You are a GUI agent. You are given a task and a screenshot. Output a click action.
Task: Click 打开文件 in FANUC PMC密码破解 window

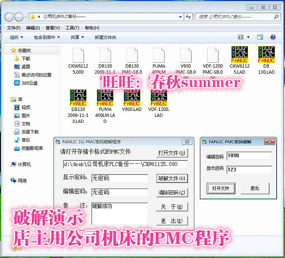point(221,188)
